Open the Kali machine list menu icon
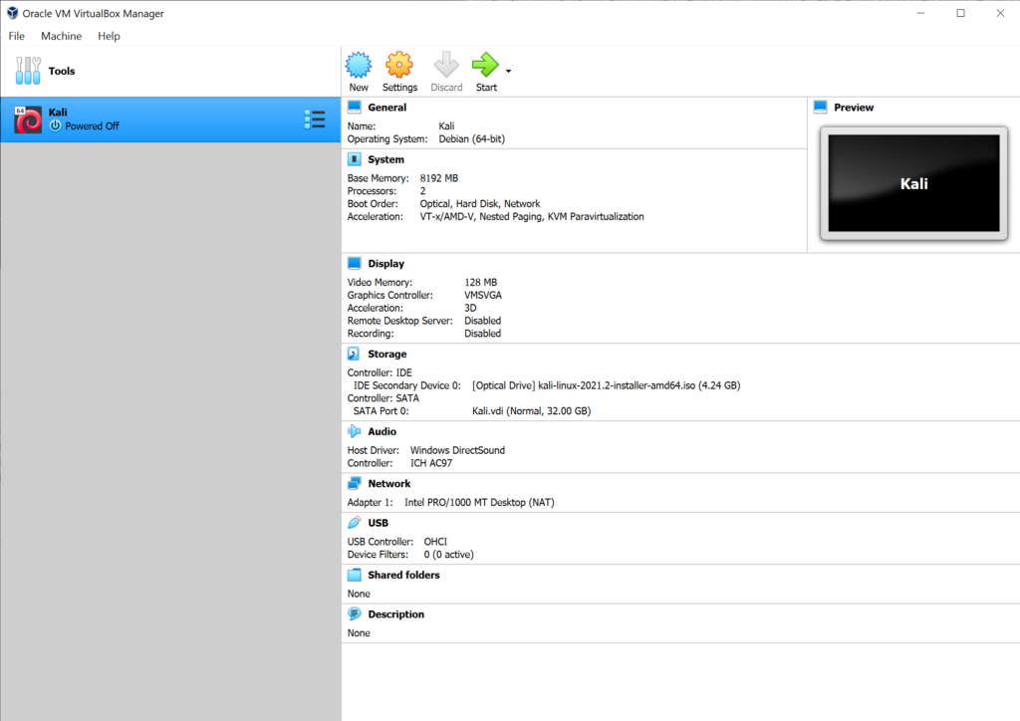This screenshot has height=721, width=1020. pyautogui.click(x=315, y=119)
